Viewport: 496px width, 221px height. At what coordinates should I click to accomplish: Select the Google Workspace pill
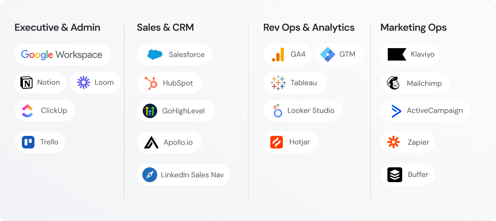point(62,54)
